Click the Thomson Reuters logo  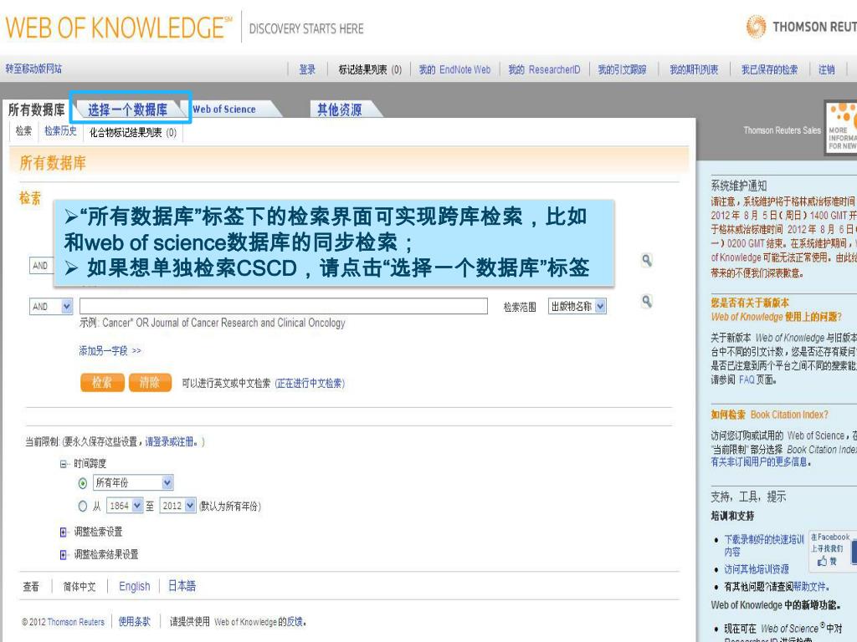pos(801,26)
